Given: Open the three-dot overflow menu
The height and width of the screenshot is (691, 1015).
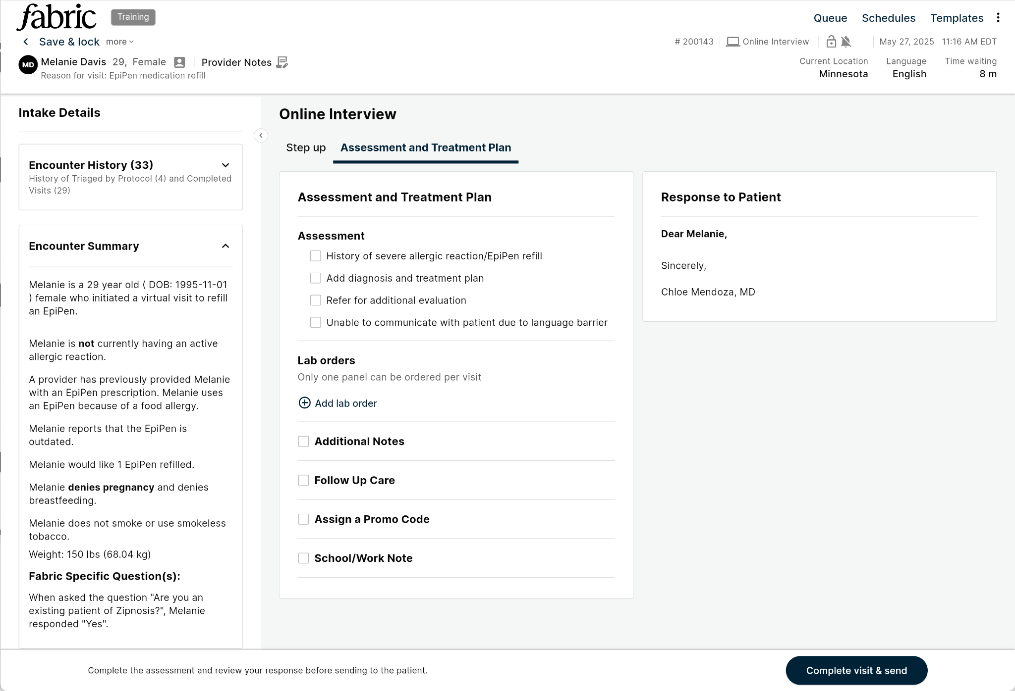Looking at the screenshot, I should [998, 18].
